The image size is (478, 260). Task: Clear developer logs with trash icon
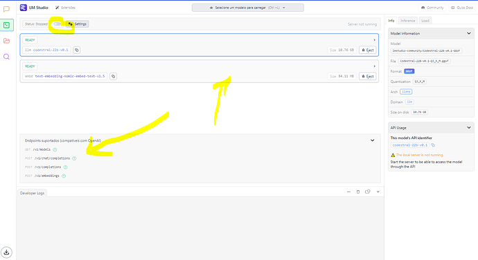click(x=358, y=192)
